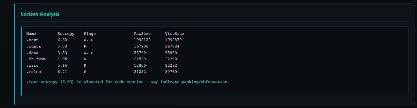This screenshot has width=417, height=108.
Task: Click raw size 31232
Action: pos(140,72)
